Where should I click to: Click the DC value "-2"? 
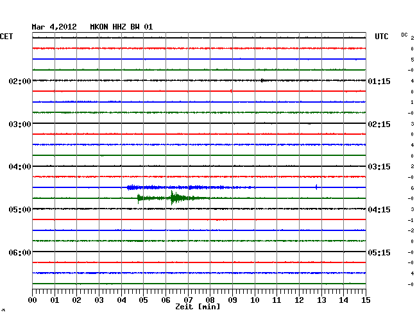pyautogui.click(x=411, y=230)
